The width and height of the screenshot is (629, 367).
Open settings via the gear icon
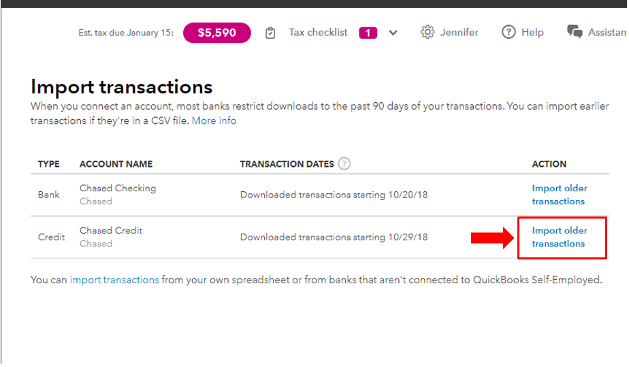coord(428,32)
